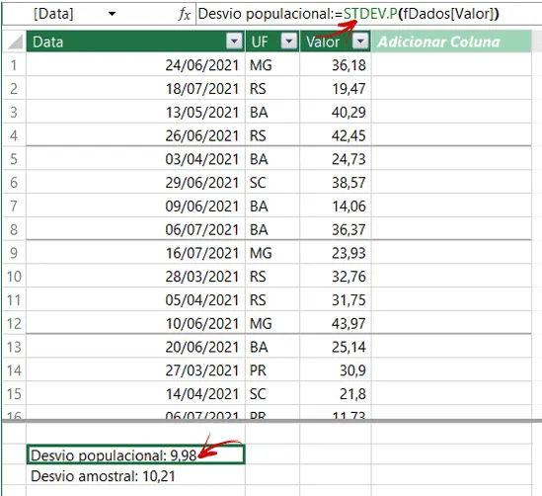Click the UF header label
The image size is (542, 496).
[260, 41]
